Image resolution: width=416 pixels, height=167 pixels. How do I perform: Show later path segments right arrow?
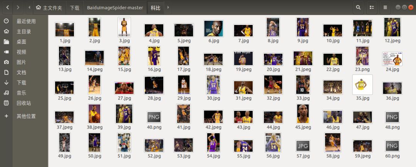(168, 7)
